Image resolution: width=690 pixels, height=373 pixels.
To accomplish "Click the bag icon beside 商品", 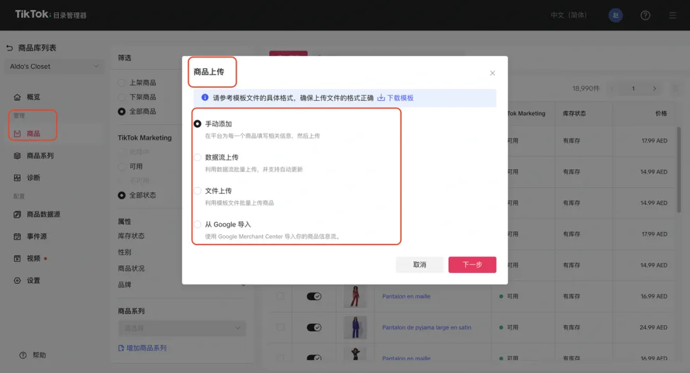I will [x=17, y=133].
